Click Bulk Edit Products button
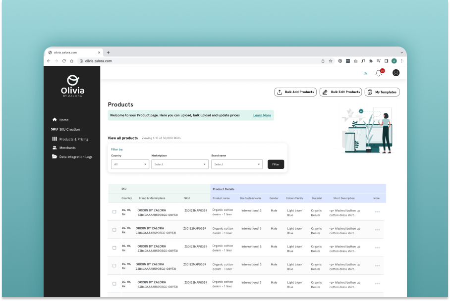The height and width of the screenshot is (301, 450). coord(340,92)
